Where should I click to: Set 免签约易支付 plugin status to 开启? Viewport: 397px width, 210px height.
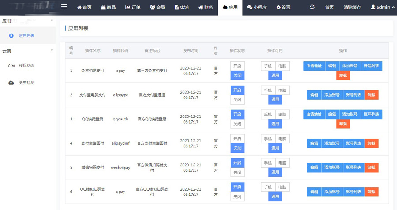237,66
